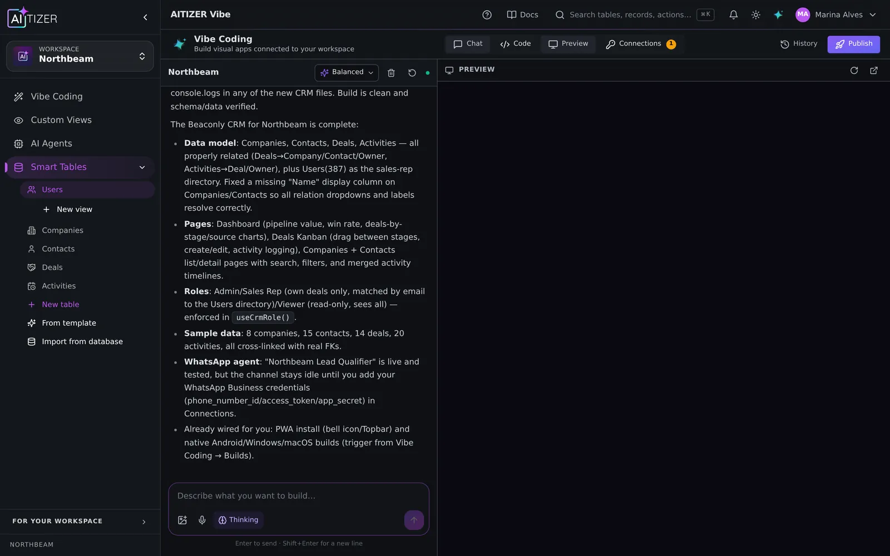This screenshot has width=890, height=556.
Task: Expand the For Your Workspace section
Action: pos(80,522)
